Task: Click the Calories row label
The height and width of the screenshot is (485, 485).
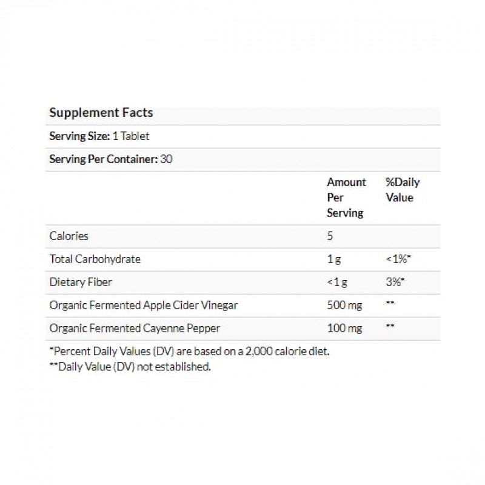Action: pyautogui.click(x=69, y=236)
